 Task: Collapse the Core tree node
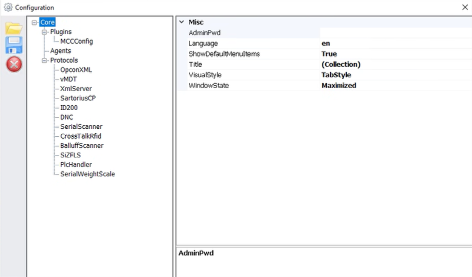34,23
